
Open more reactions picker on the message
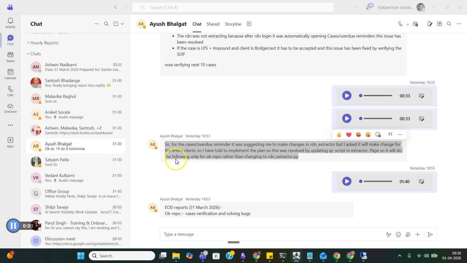coord(378,135)
